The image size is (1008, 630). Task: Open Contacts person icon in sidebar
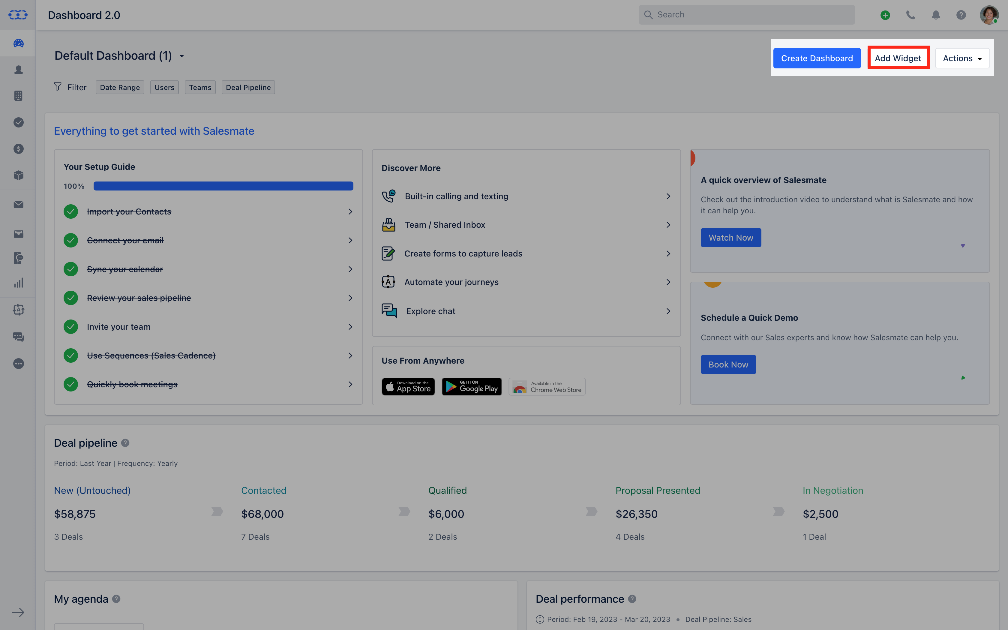[18, 70]
